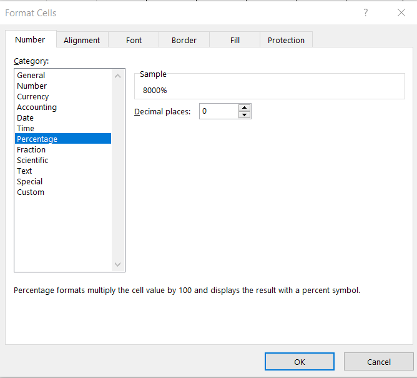This screenshot has height=378, width=417.
Task: Open the Protection tab
Action: click(286, 40)
